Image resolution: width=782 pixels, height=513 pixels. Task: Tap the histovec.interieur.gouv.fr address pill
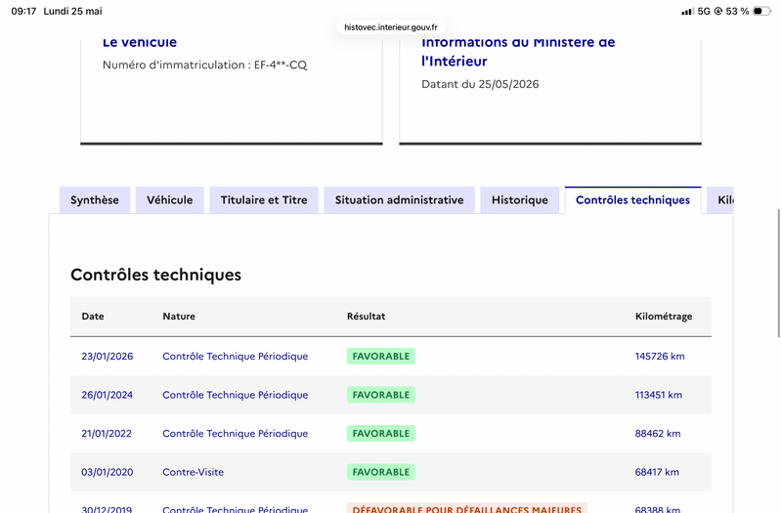click(390, 27)
